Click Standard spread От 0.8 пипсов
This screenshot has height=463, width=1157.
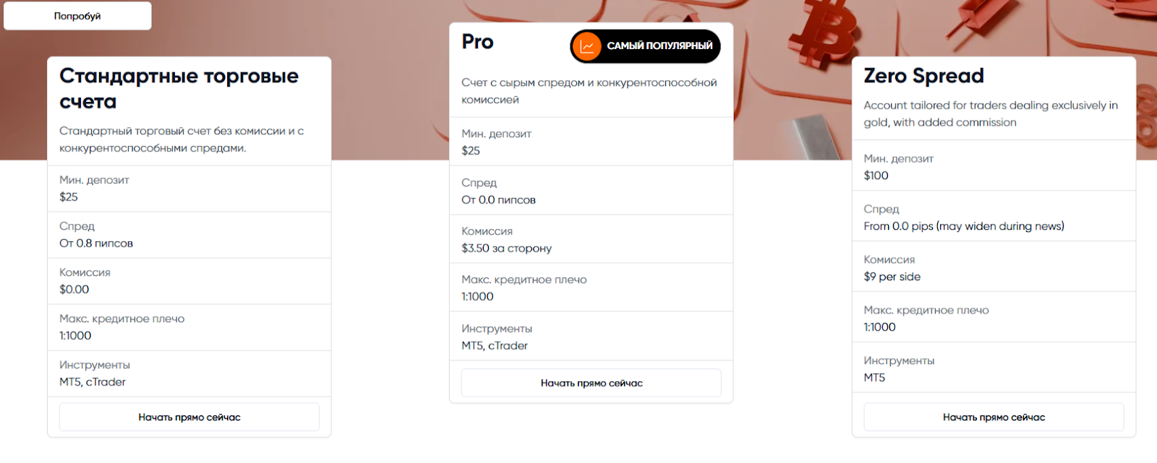[96, 243]
